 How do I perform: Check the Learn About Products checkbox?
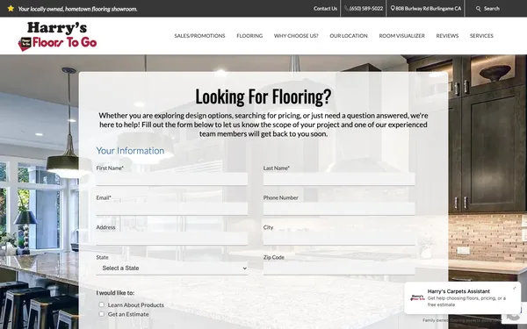102,304
